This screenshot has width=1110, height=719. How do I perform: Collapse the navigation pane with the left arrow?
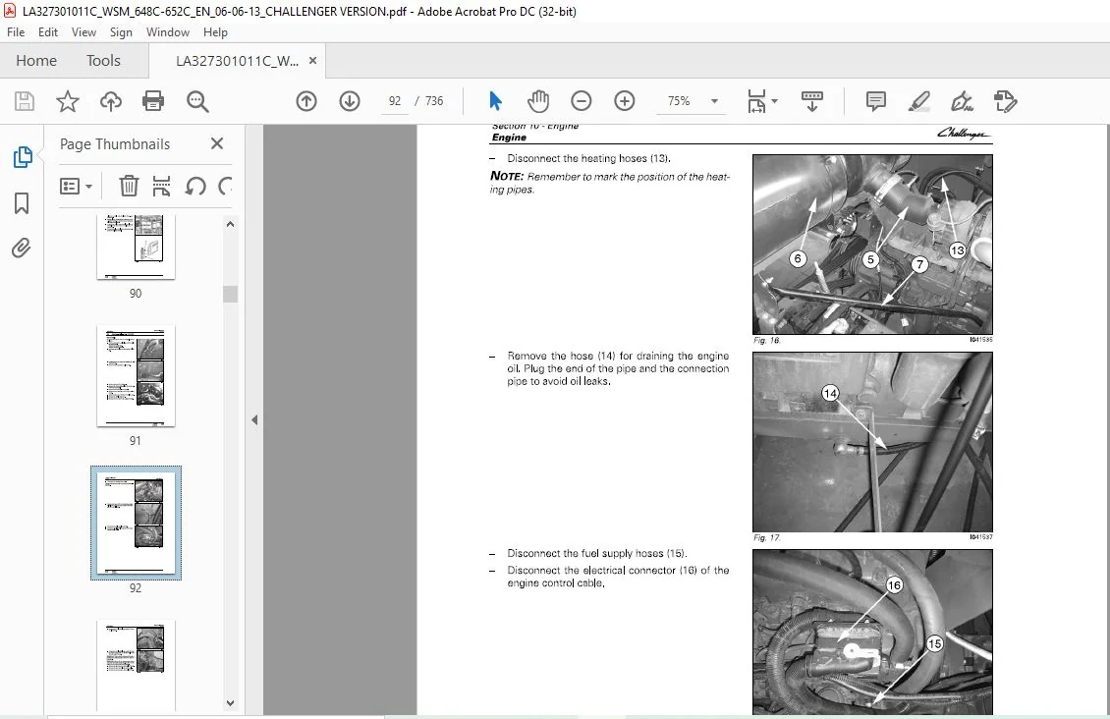click(x=254, y=419)
